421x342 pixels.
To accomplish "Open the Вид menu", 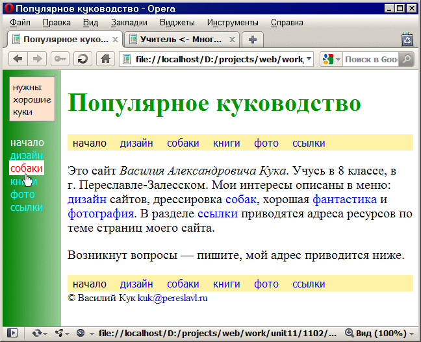I will 90,23.
